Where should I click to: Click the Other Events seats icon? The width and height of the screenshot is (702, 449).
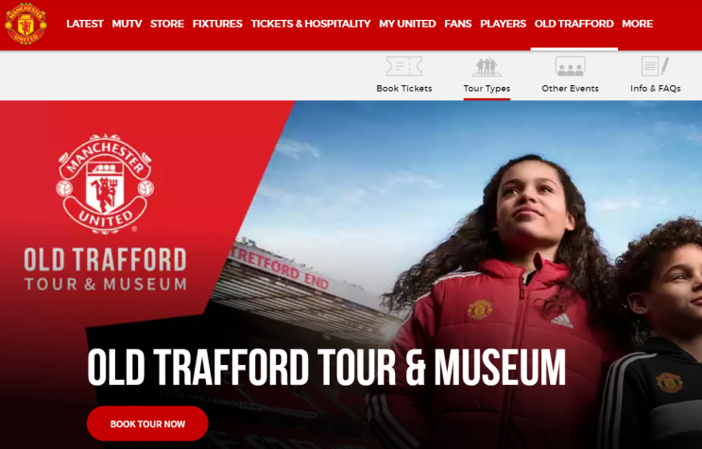click(570, 66)
